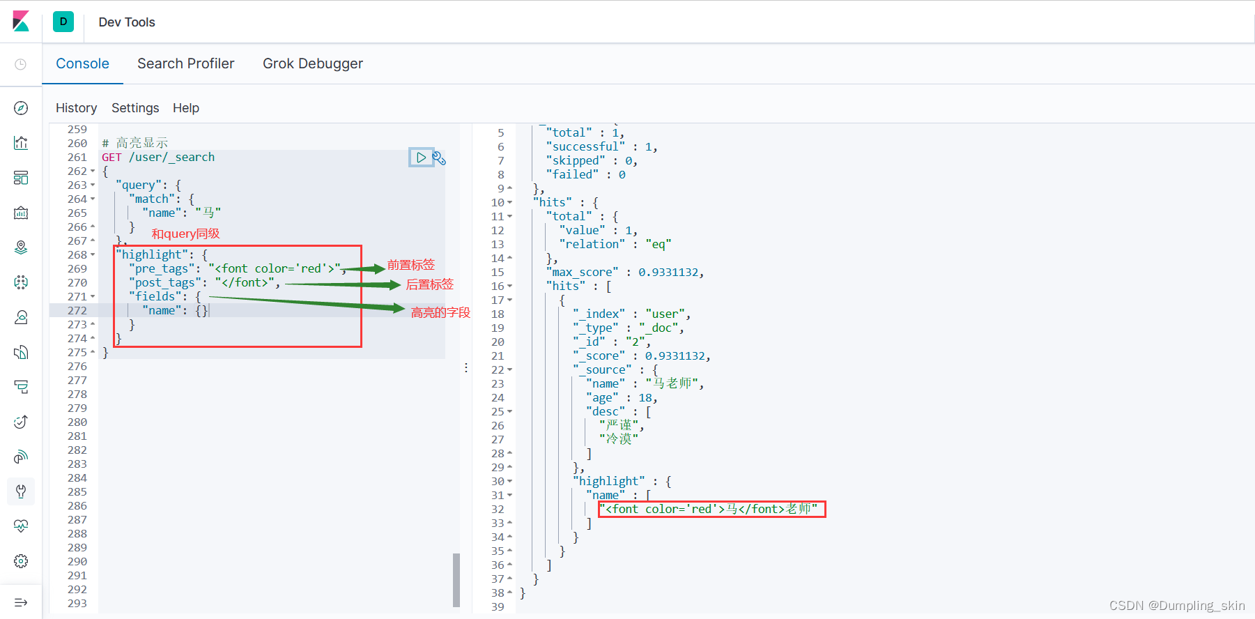
Task: Switch to the Console tab
Action: click(82, 63)
